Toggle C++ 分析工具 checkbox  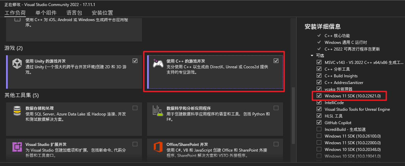point(319,69)
